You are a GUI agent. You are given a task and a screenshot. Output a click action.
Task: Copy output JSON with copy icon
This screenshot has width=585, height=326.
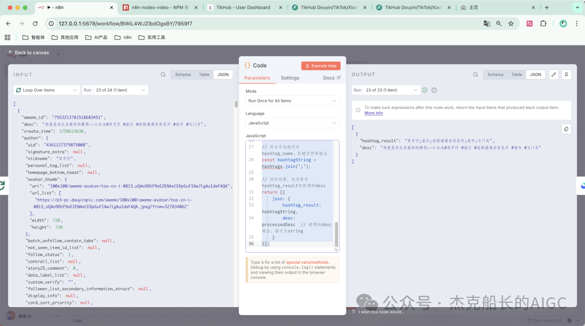(x=567, y=129)
